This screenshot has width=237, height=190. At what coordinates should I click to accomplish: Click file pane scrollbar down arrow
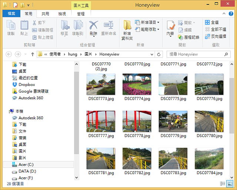point(231,177)
